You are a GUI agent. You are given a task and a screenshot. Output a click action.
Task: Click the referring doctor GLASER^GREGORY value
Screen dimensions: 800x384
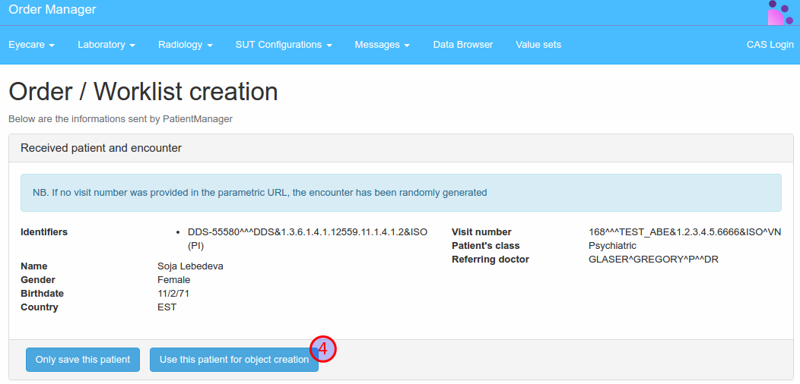[x=653, y=260]
